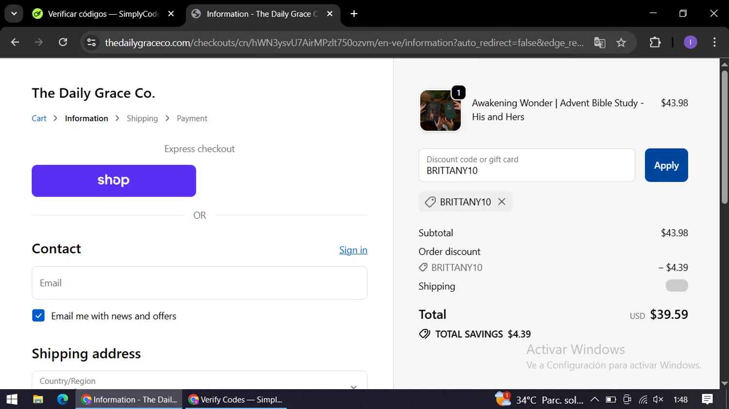Click the browser forward arrow
Viewport: 729px width, 409px height.
click(x=39, y=43)
